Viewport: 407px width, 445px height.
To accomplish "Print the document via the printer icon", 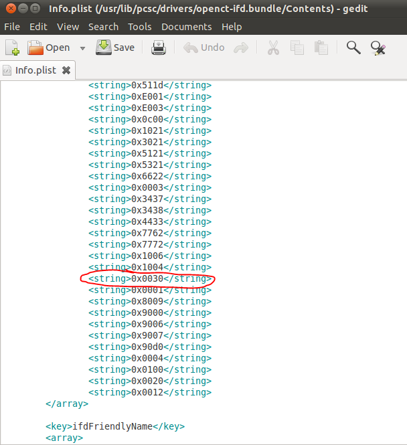I will 158,48.
